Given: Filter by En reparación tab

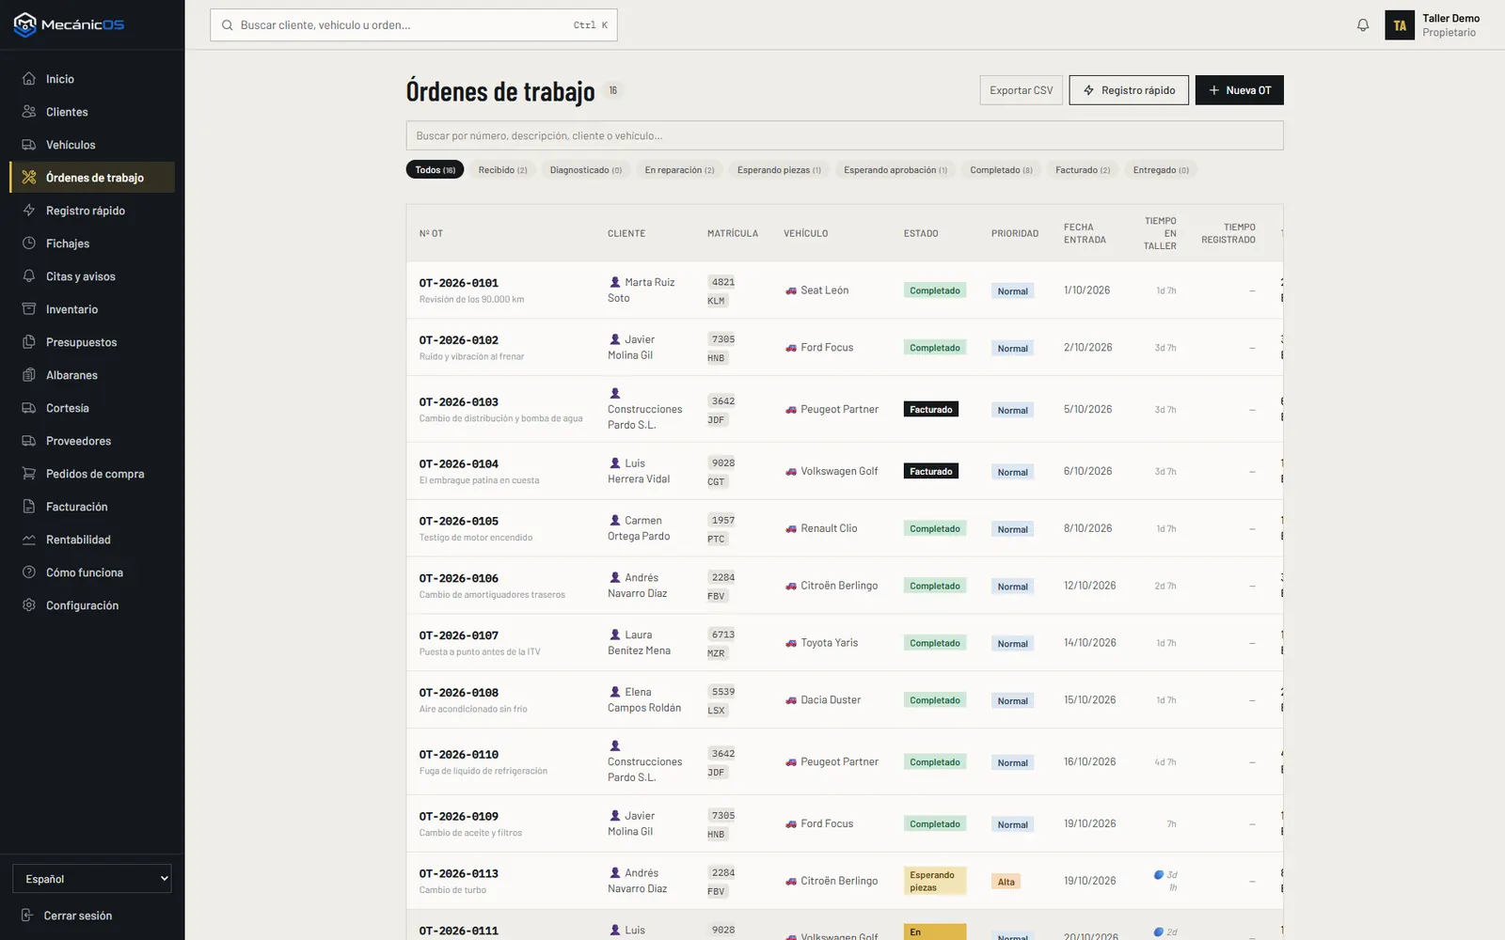Looking at the screenshot, I should (679, 170).
